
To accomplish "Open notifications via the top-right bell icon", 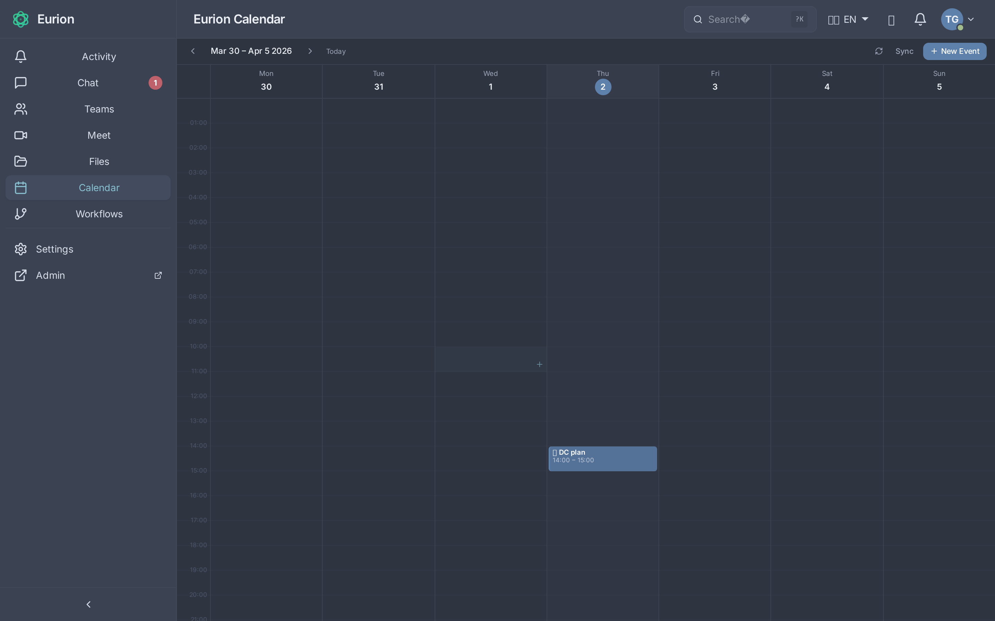I will click(x=920, y=19).
